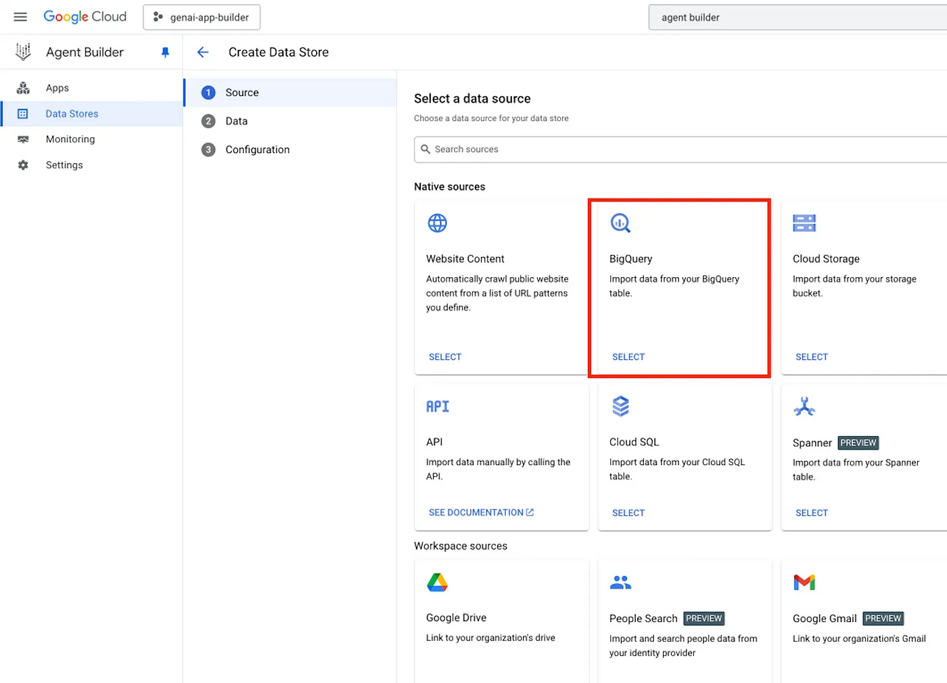Click the Cloud SQL stacked layers icon
Screen dimensions: 947x683
pos(620,406)
